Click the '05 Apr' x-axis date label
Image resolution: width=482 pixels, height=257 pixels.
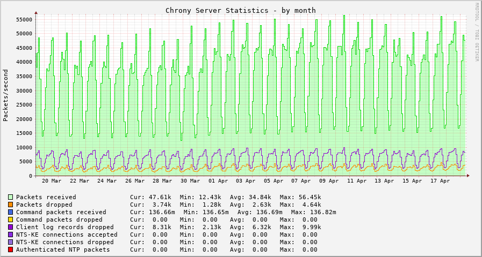coord(274,181)
